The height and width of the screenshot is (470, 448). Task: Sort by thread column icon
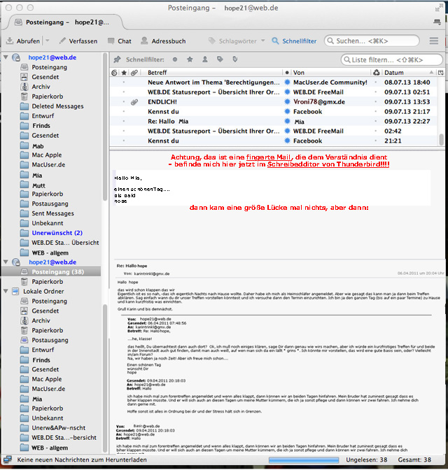click(x=114, y=73)
